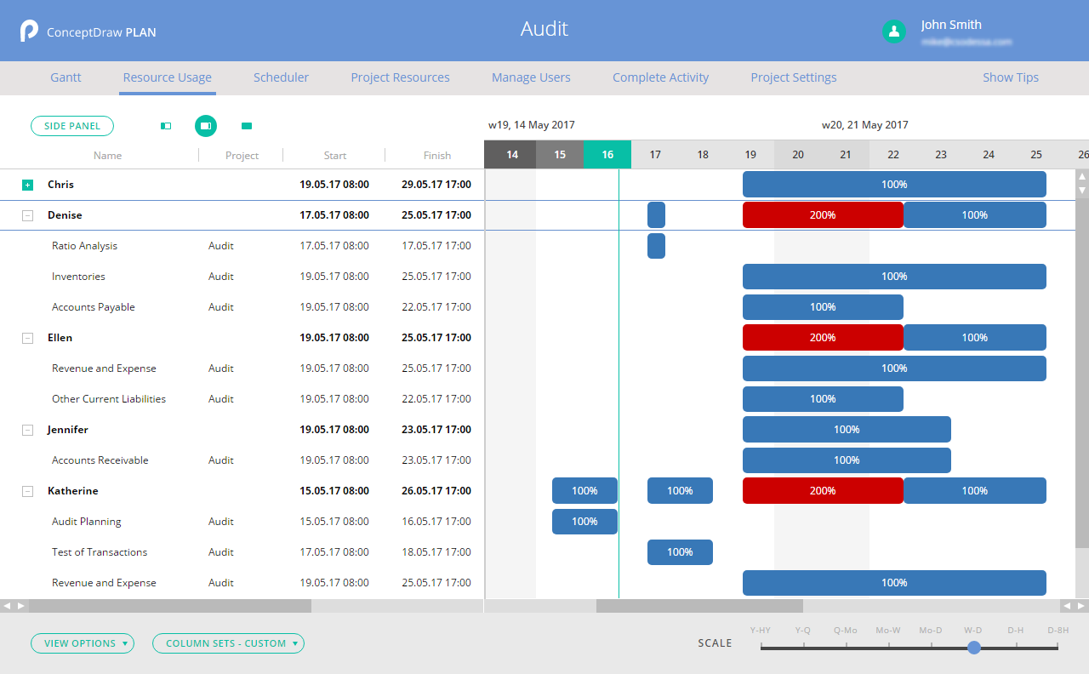Click the left table scroll-left arrow
This screenshot has height=674, width=1089.
[7, 606]
